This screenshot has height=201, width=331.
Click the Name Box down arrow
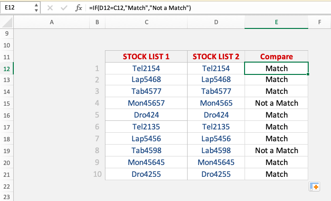[36, 10]
